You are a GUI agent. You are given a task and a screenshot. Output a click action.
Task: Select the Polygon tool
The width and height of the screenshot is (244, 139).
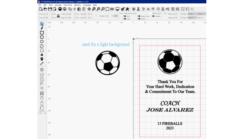point(42,42)
